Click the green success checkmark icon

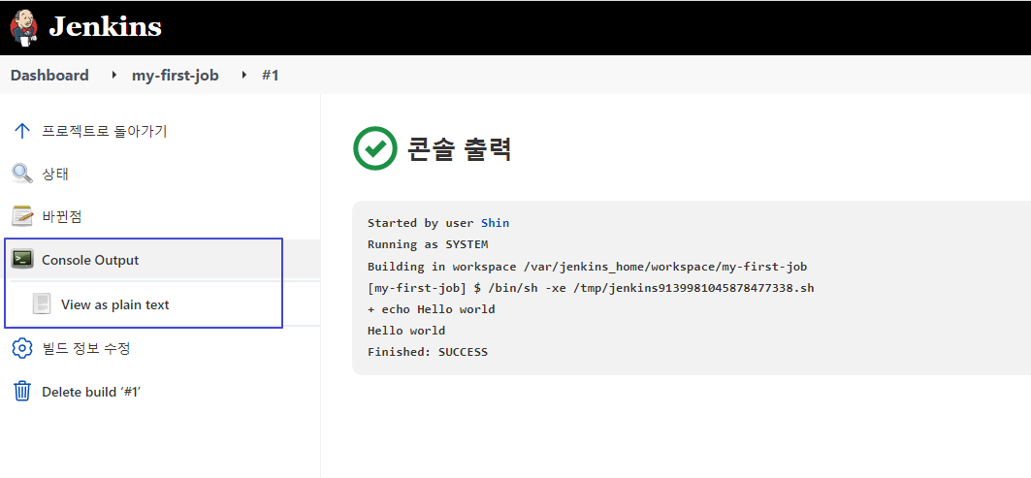(x=374, y=148)
